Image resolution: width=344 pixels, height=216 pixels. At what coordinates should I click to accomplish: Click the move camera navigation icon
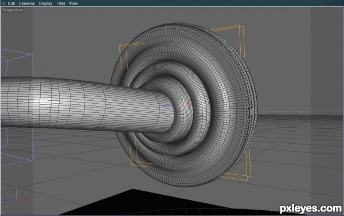[326, 3]
